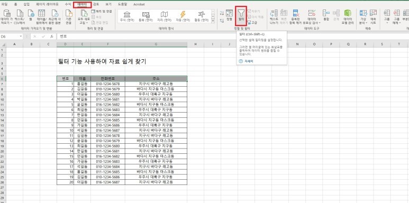Screen dimensions: 409x203
Task: Select the 통화 (Currency) data type
Action: point(146,16)
